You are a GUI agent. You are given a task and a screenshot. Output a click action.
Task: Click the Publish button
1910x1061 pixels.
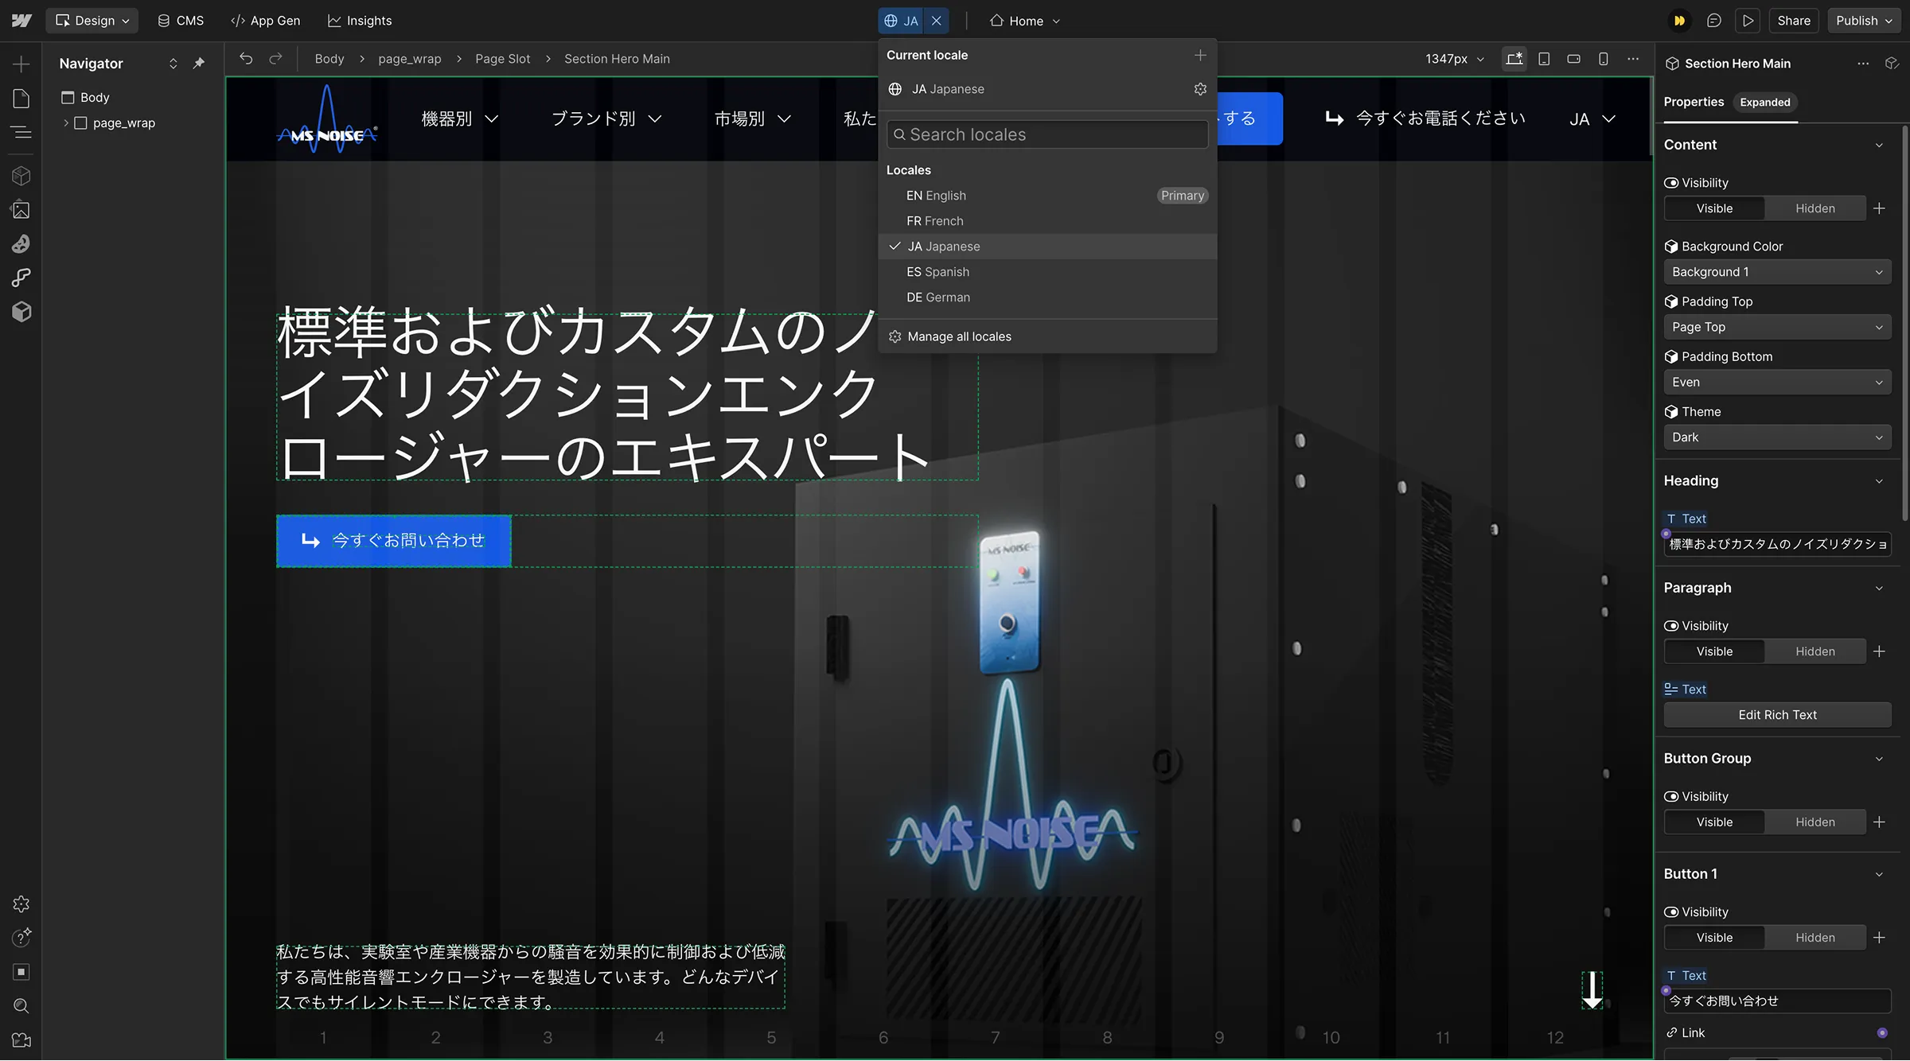1857,20
